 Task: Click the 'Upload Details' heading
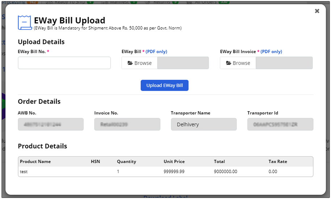tap(41, 42)
